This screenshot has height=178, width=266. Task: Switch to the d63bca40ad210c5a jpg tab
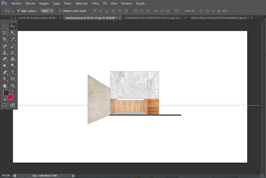tap(220, 18)
